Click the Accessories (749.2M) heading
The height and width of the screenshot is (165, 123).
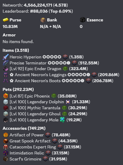(24, 128)
